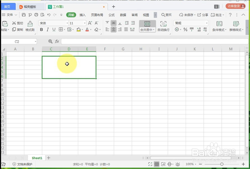Click 未保存 cloud save status
This screenshot has width=250, height=169.
point(187,15)
